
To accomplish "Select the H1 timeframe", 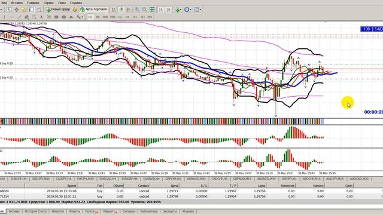I will tap(120, 17).
